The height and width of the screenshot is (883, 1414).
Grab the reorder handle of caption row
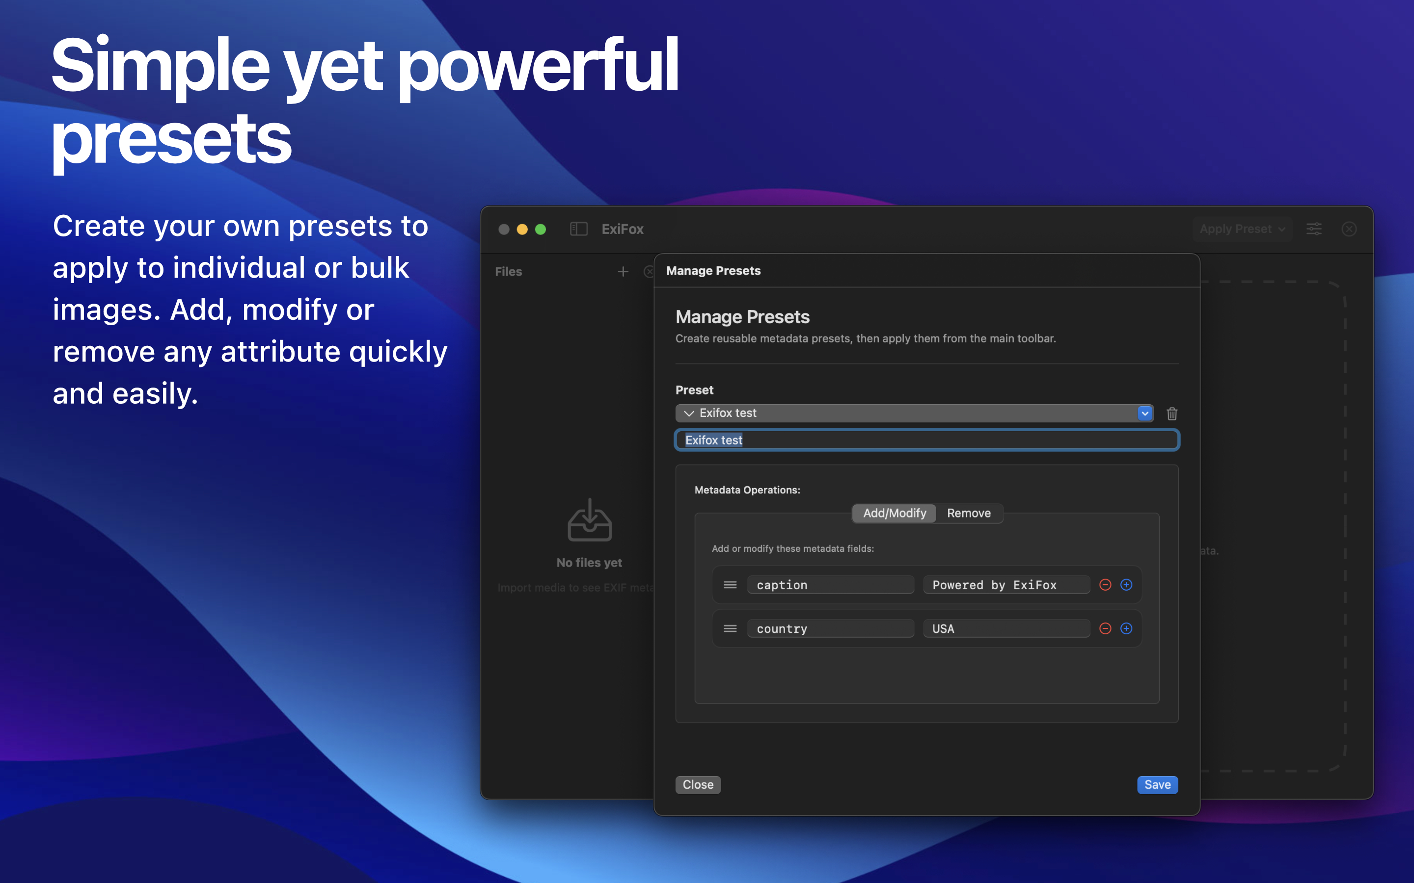tap(730, 585)
